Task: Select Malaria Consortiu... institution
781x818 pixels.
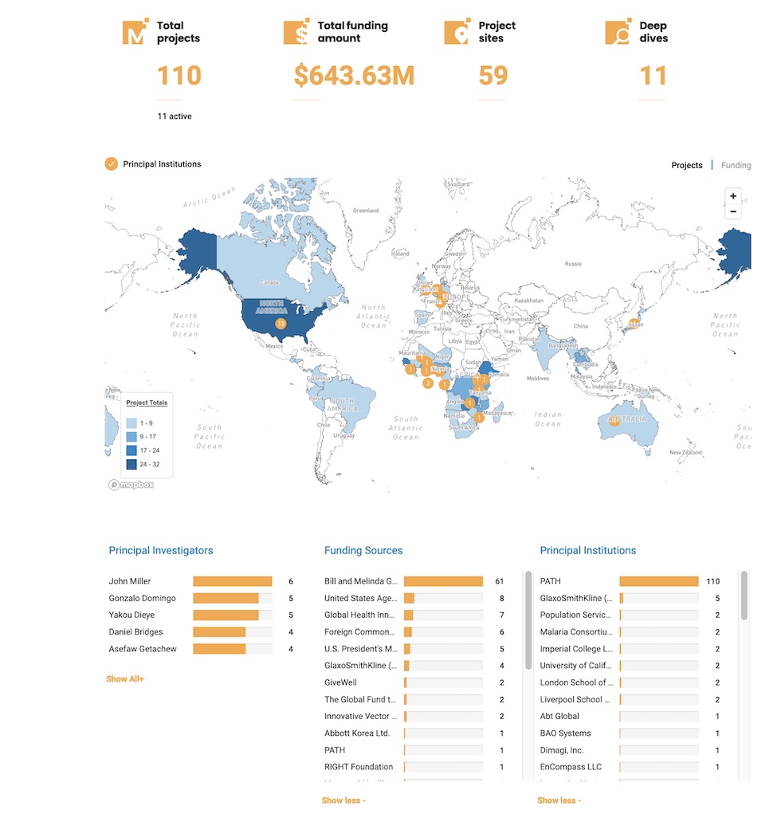Action: point(630,631)
